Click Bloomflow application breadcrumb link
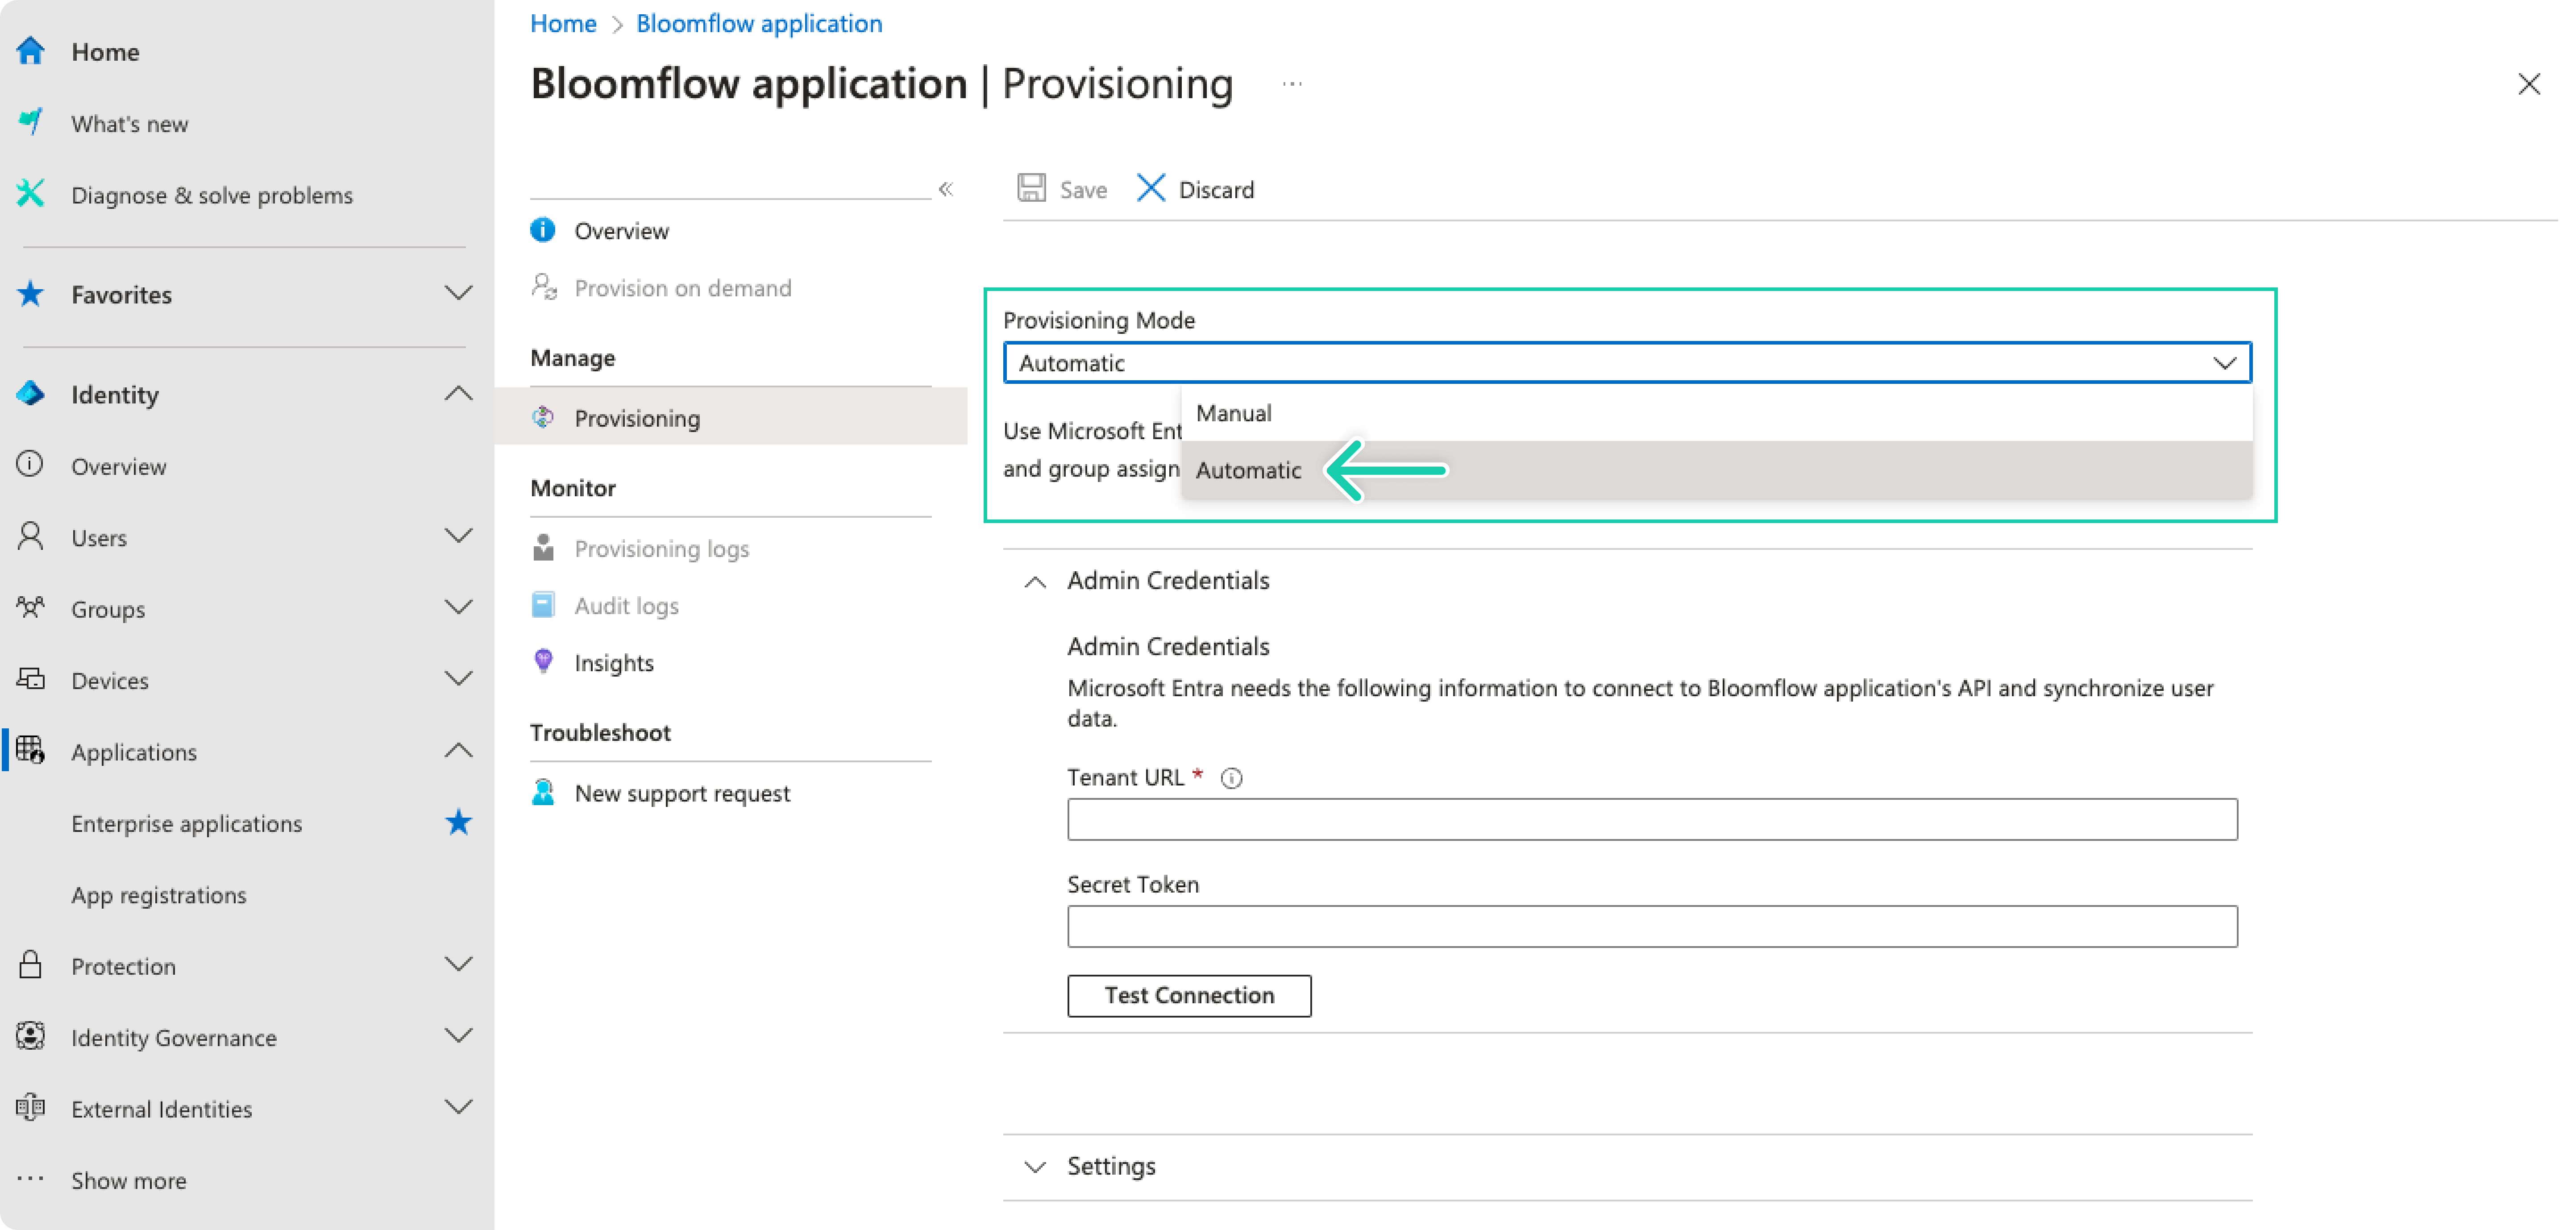The image size is (2576, 1230). (759, 23)
